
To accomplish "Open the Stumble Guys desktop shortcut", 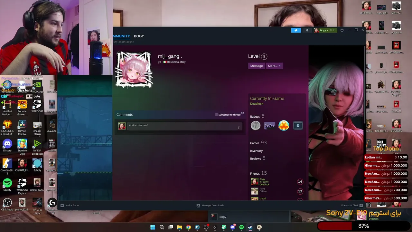I will pos(22,148).
